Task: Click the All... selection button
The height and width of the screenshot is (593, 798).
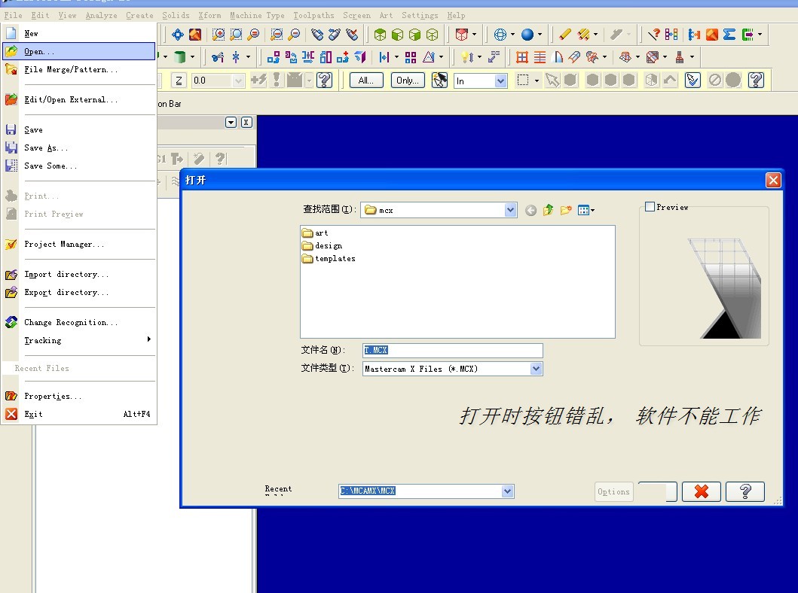Action: pyautogui.click(x=366, y=81)
